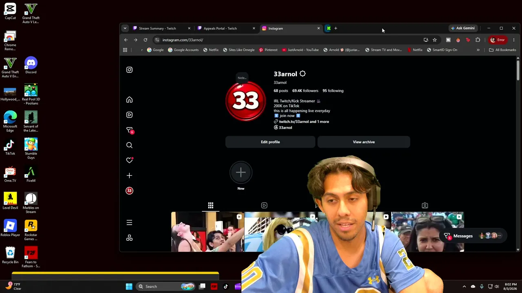Open Instagram home logo in sidebar
This screenshot has height=293, width=522.
pos(129,70)
